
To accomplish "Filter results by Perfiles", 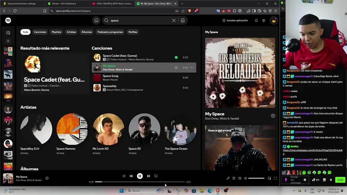I will pos(133,32).
